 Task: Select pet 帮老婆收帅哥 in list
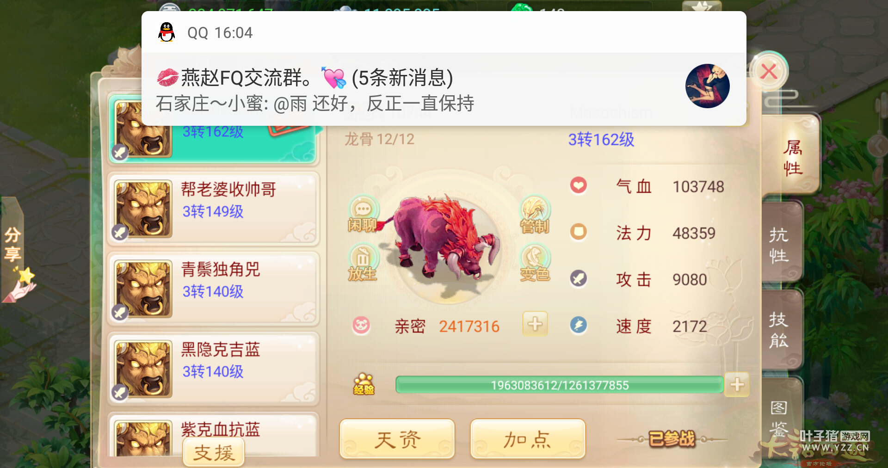213,209
